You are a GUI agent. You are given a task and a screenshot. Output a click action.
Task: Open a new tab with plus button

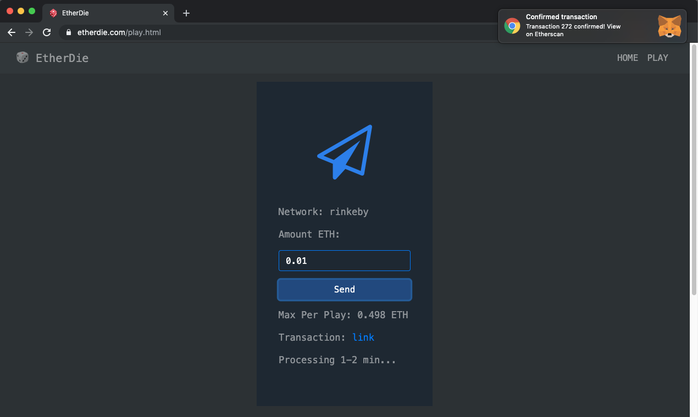click(186, 13)
